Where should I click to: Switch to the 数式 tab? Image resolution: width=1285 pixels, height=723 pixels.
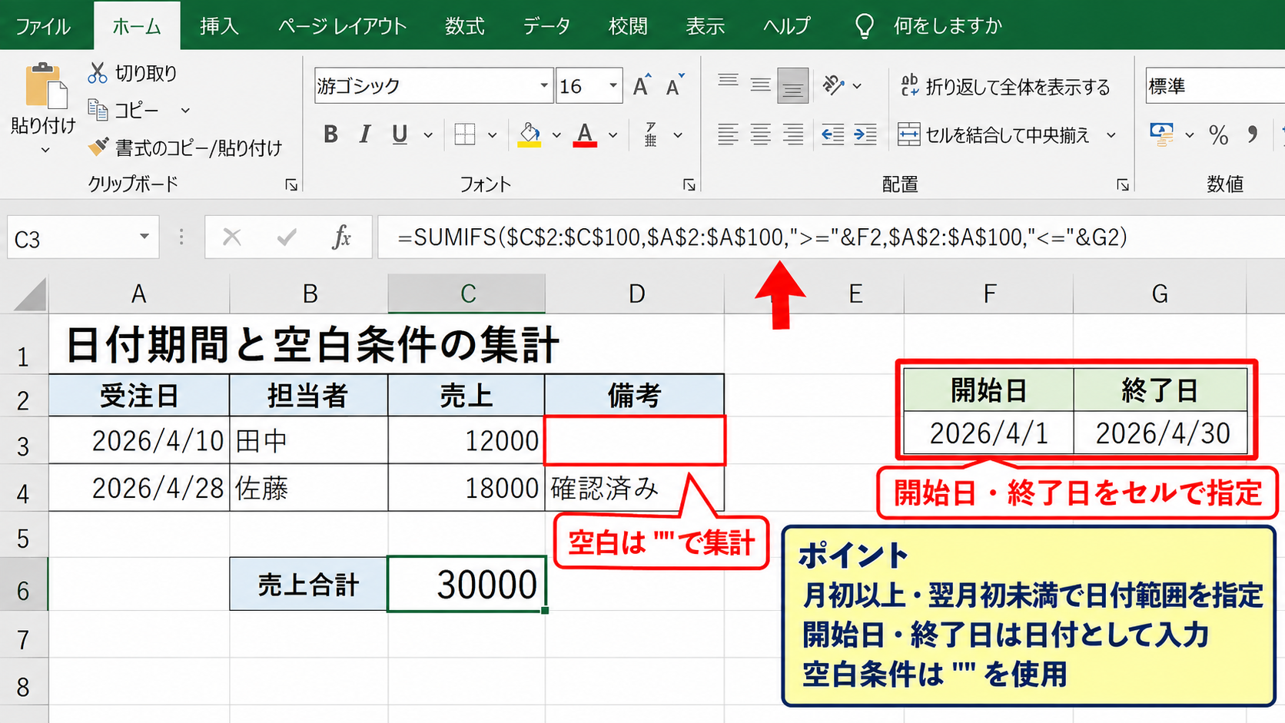pos(464,26)
